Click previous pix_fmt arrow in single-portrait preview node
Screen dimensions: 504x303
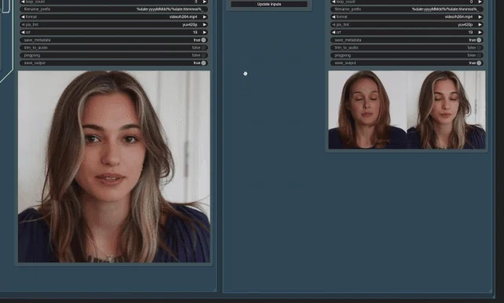(23, 25)
